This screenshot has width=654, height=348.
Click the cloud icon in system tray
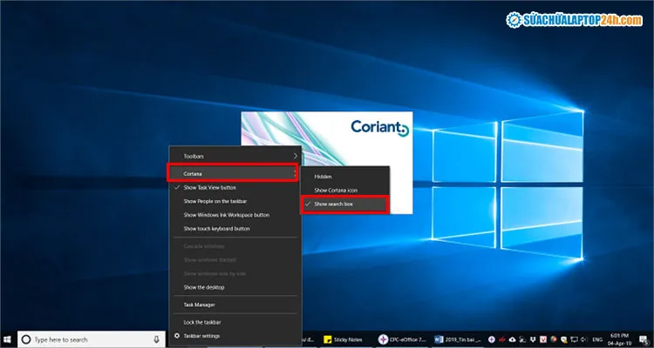(512, 339)
